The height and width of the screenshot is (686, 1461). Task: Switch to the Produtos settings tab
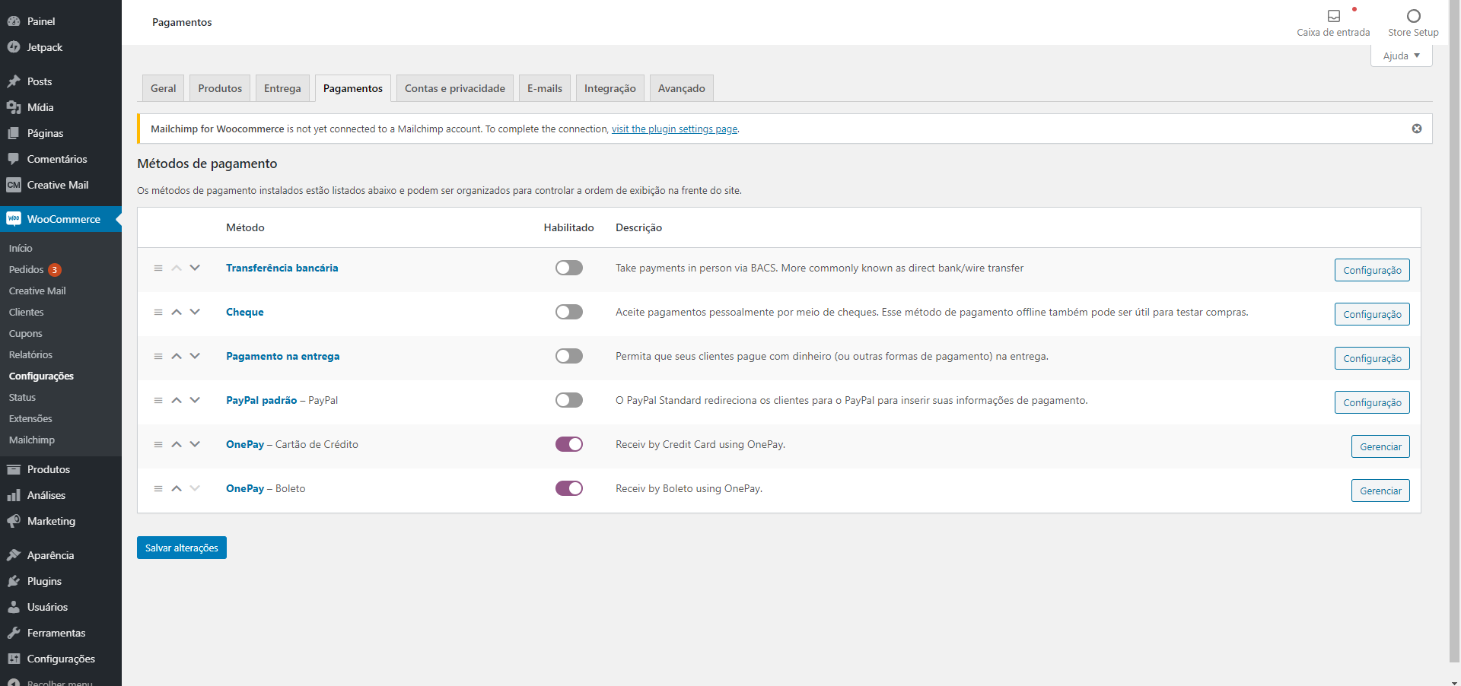point(220,88)
